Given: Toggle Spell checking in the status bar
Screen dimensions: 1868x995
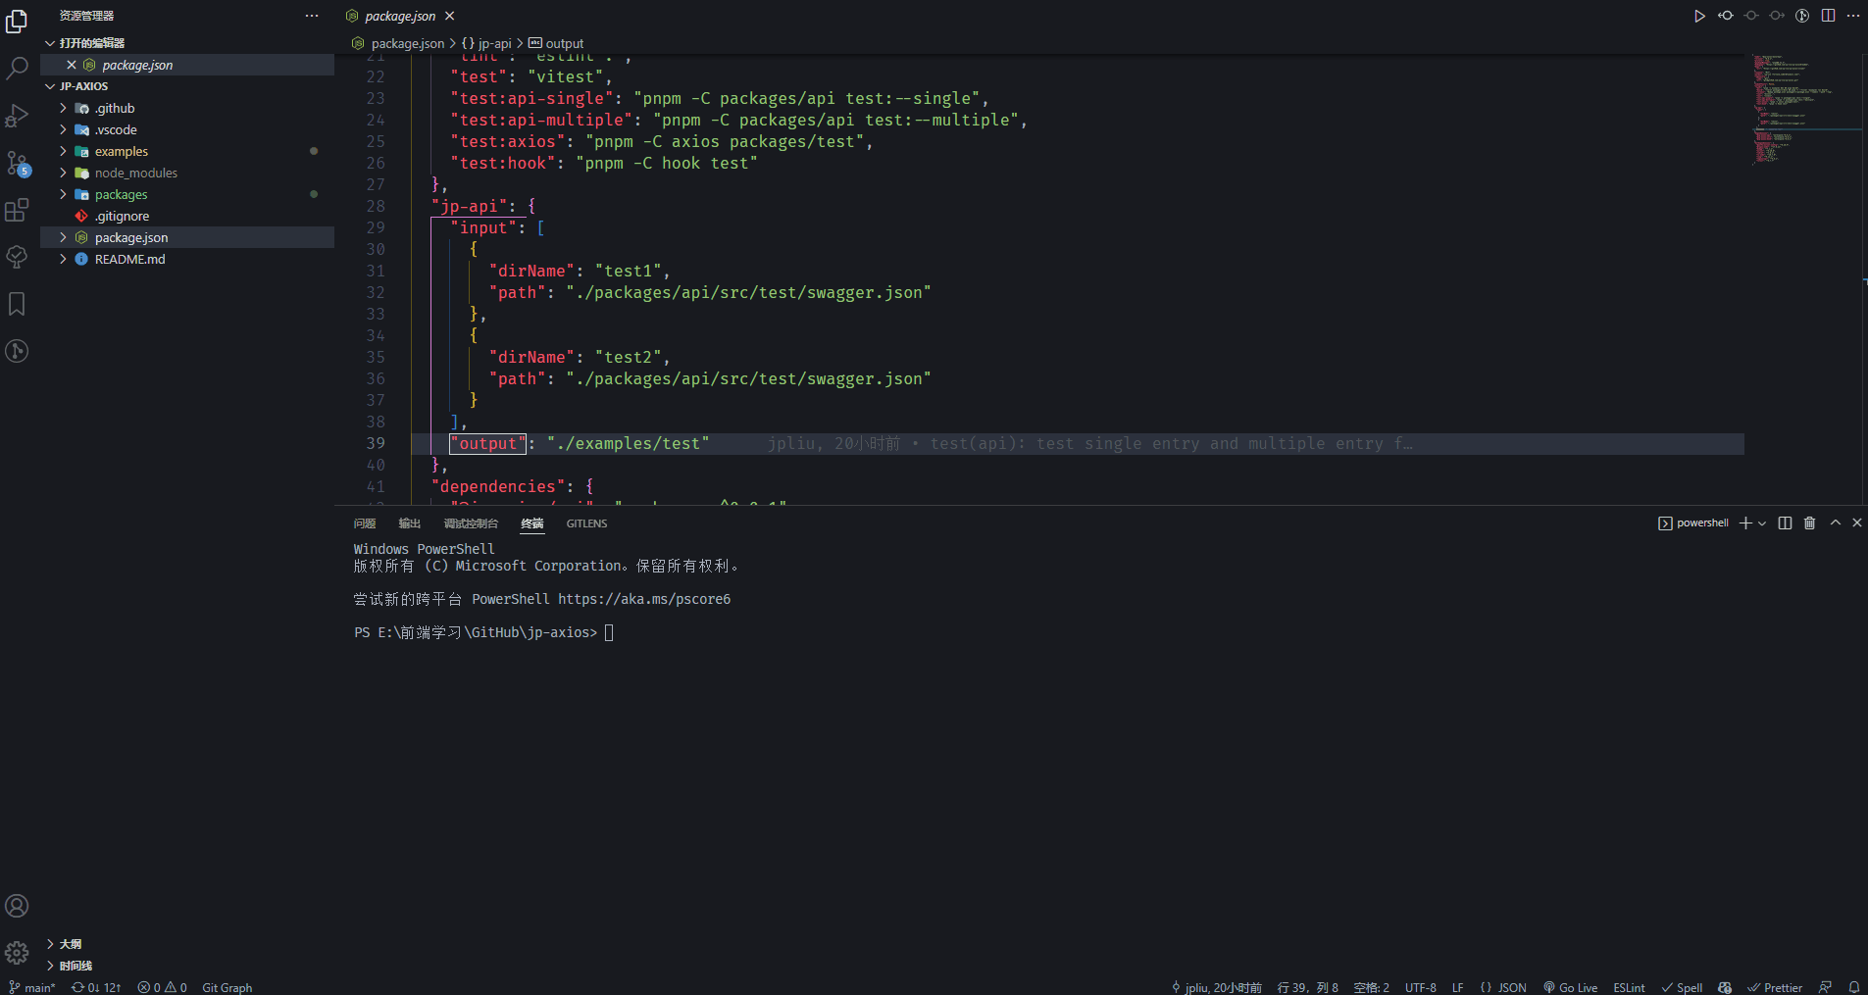Looking at the screenshot, I should pos(1682,987).
